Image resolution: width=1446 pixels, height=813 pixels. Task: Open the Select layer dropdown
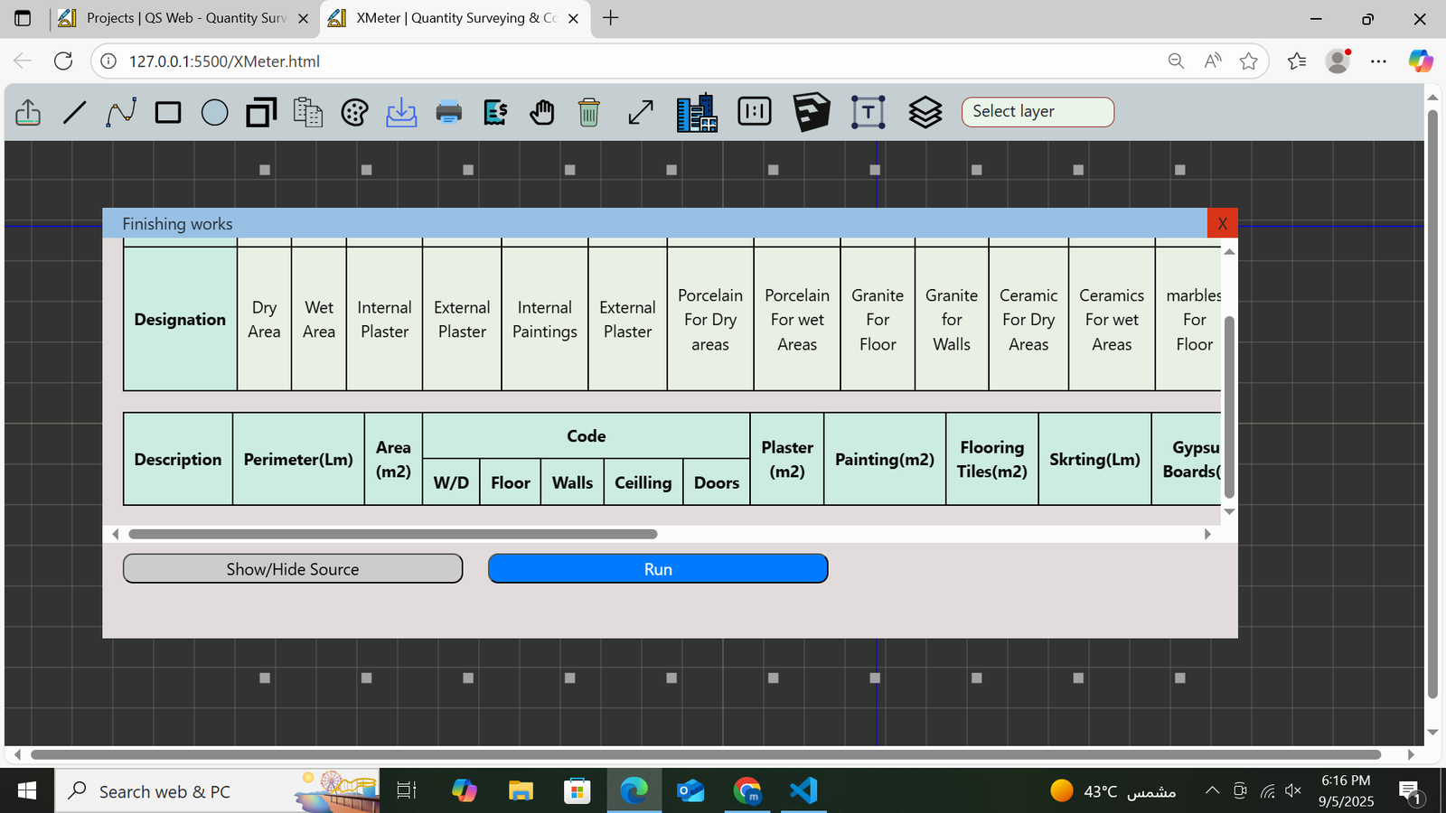point(1037,112)
